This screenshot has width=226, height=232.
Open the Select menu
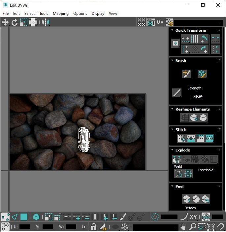tap(29, 14)
